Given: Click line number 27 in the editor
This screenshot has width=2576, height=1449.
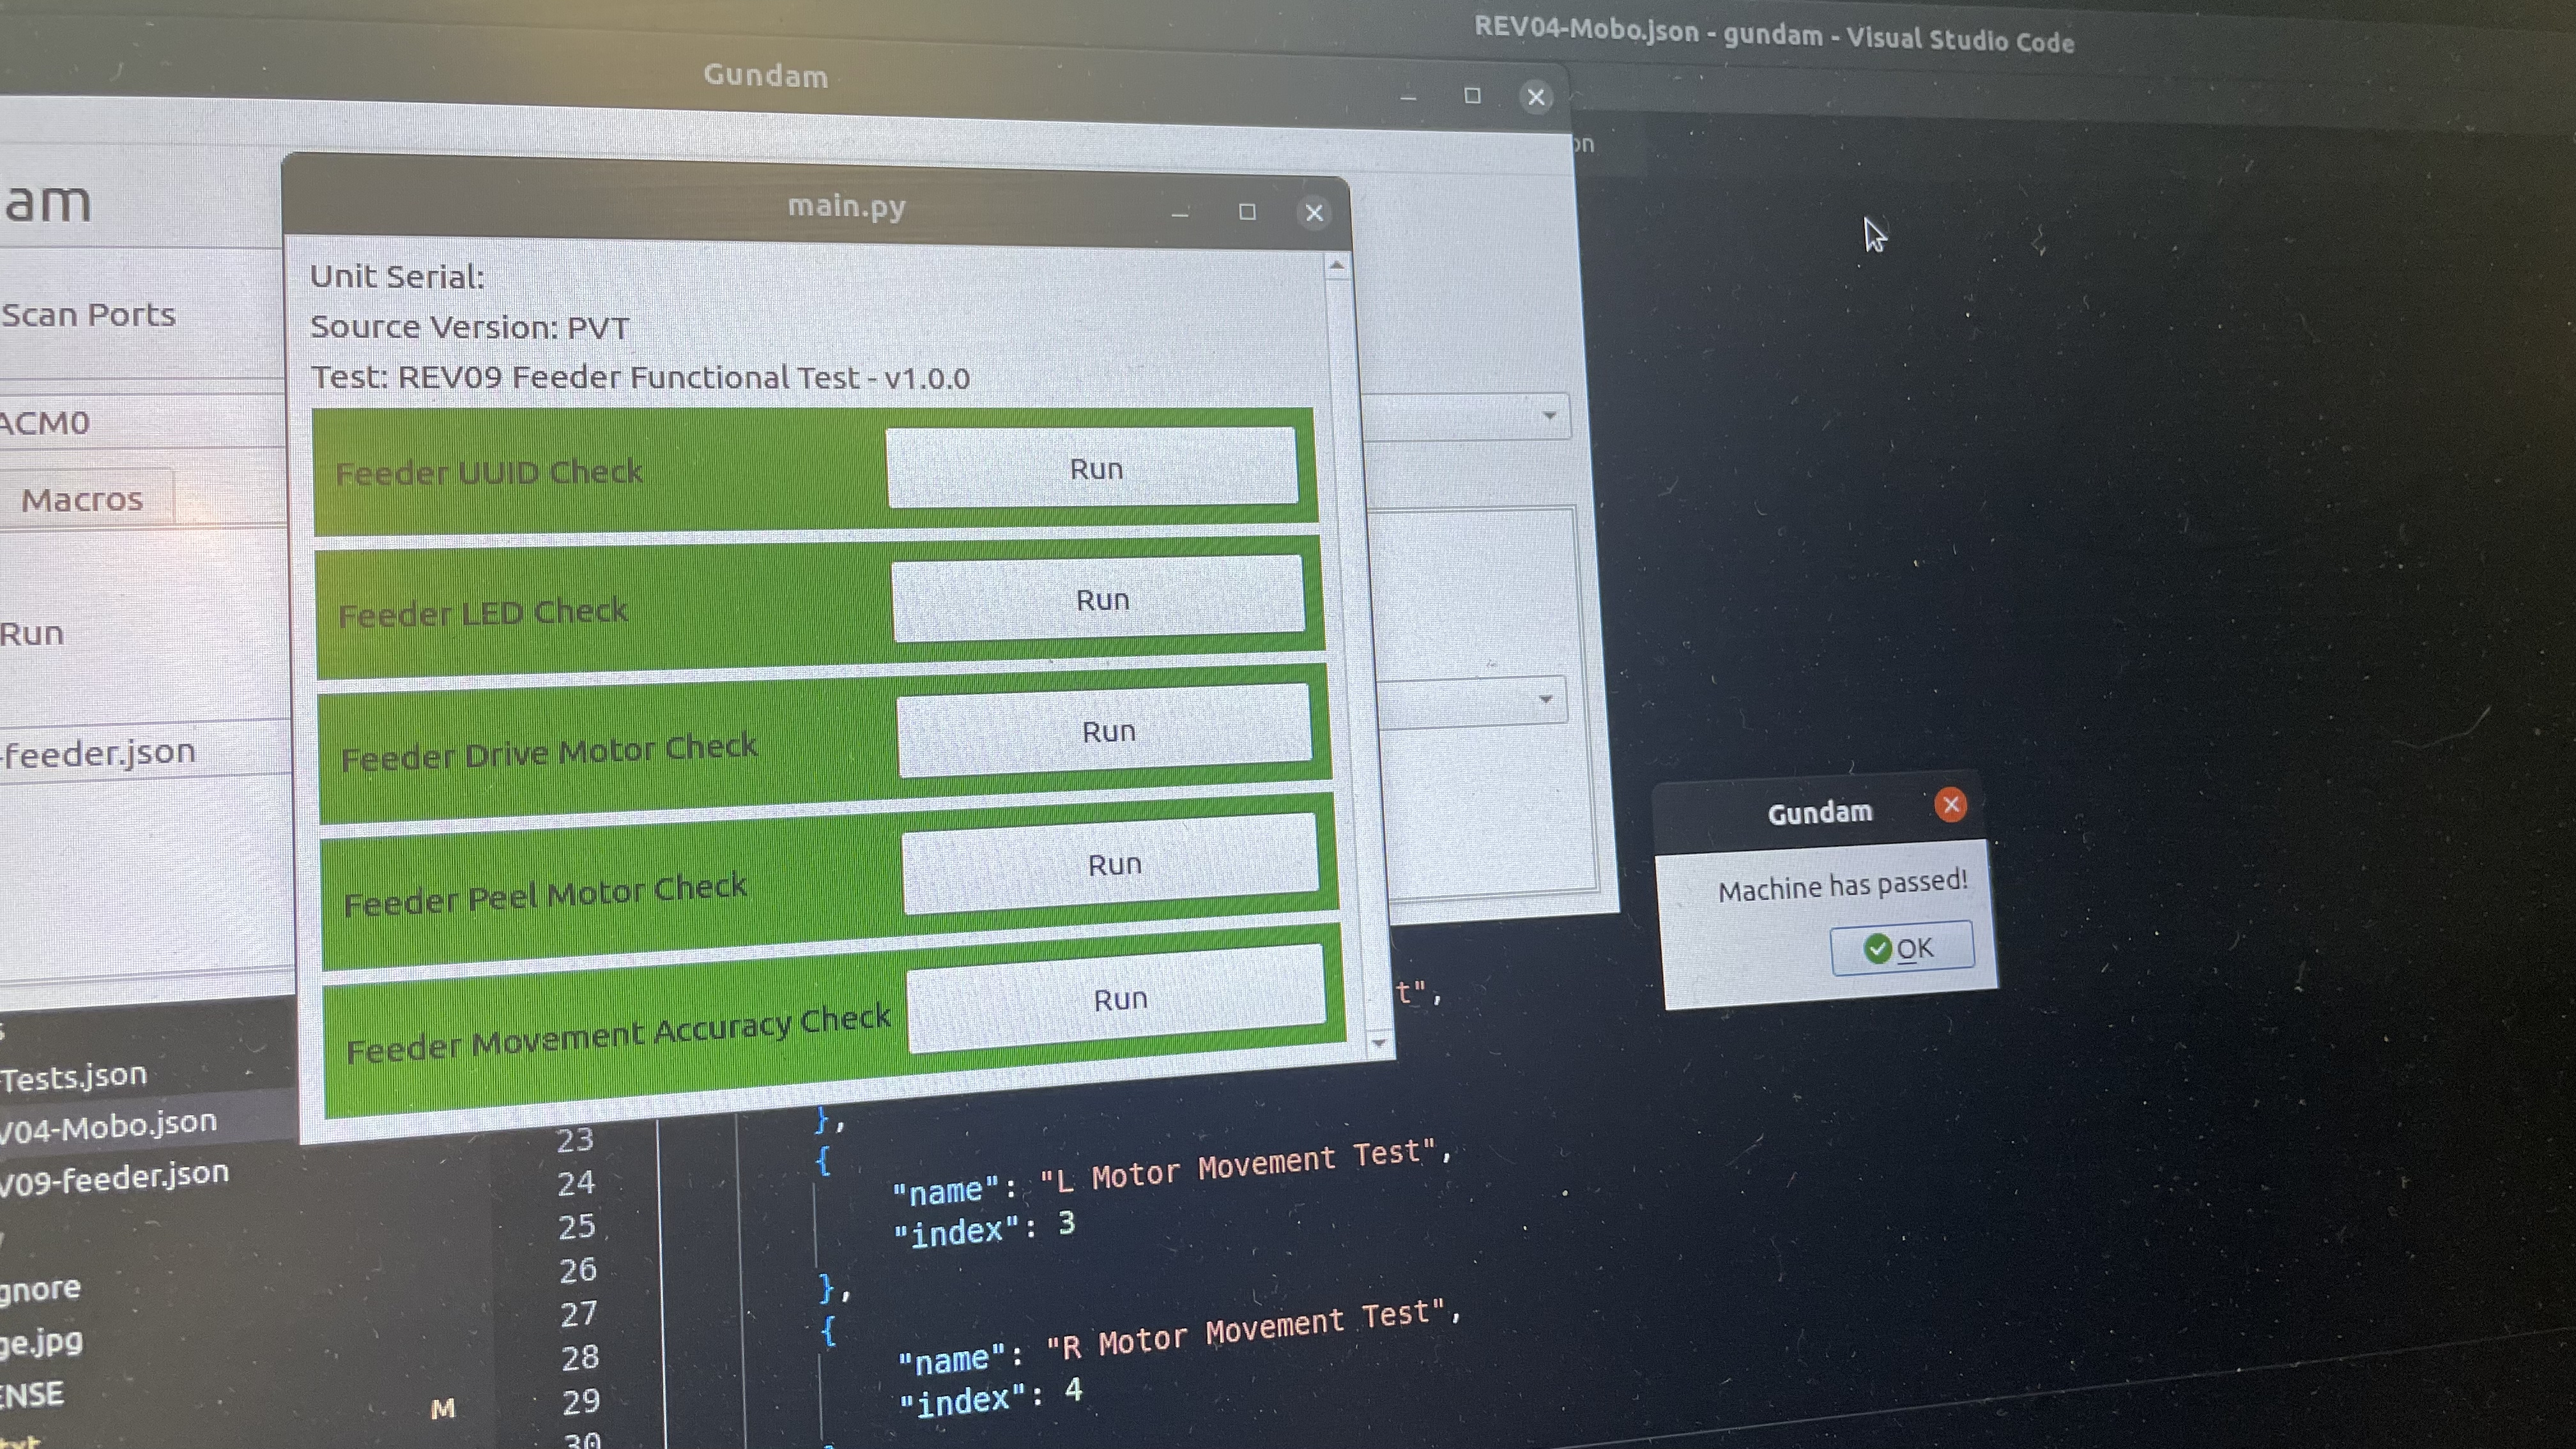Looking at the screenshot, I should click(579, 1313).
